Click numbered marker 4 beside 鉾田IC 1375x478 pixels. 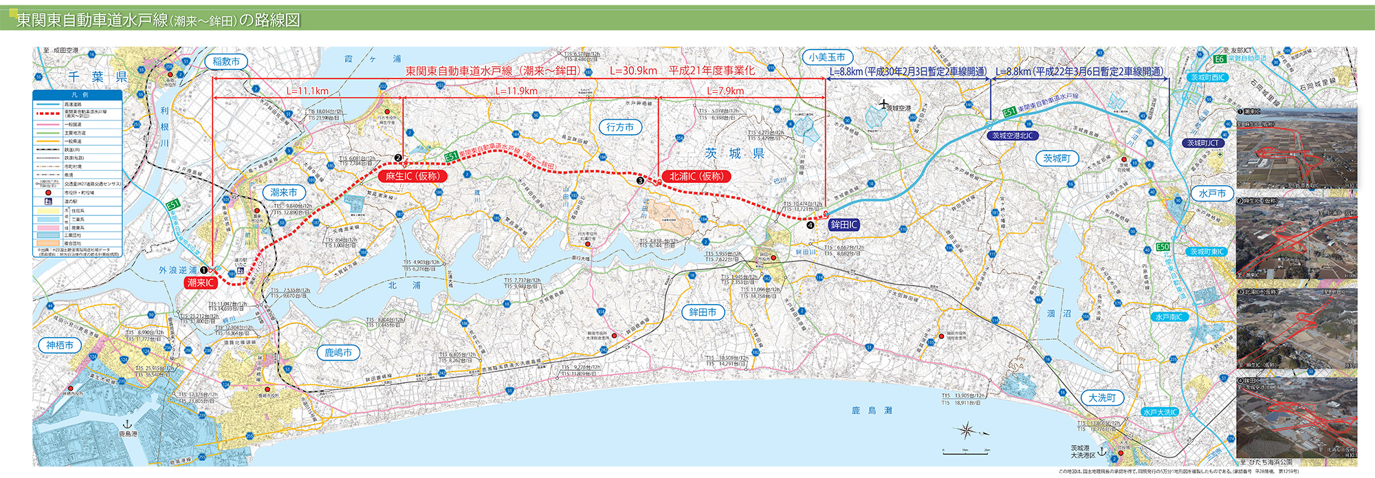coord(811,225)
